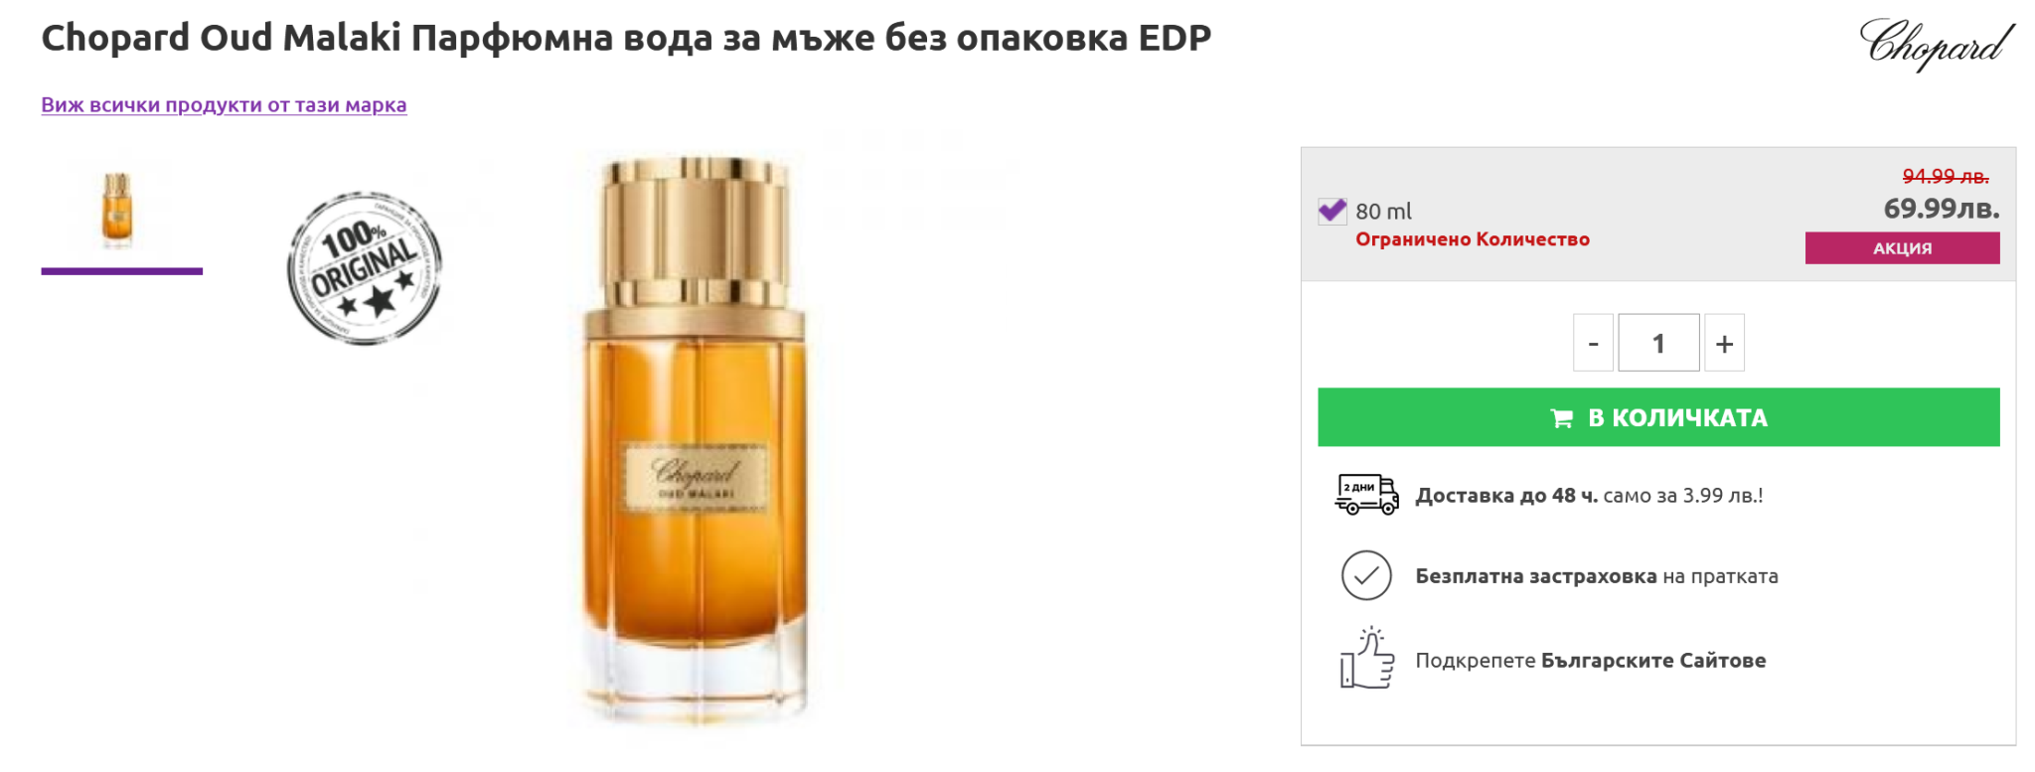Click the 'Доставка до 48 ч.' delivery text

(1506, 495)
